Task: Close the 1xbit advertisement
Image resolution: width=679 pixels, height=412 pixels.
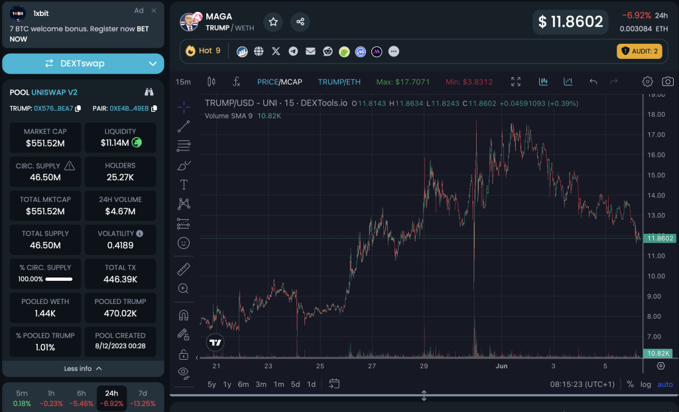Action: (x=154, y=11)
